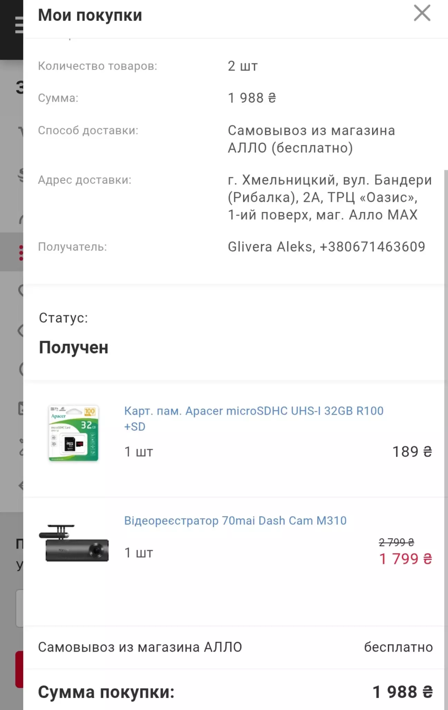The image size is (448, 710).
Task: Click the Получен order status
Action: click(x=74, y=347)
